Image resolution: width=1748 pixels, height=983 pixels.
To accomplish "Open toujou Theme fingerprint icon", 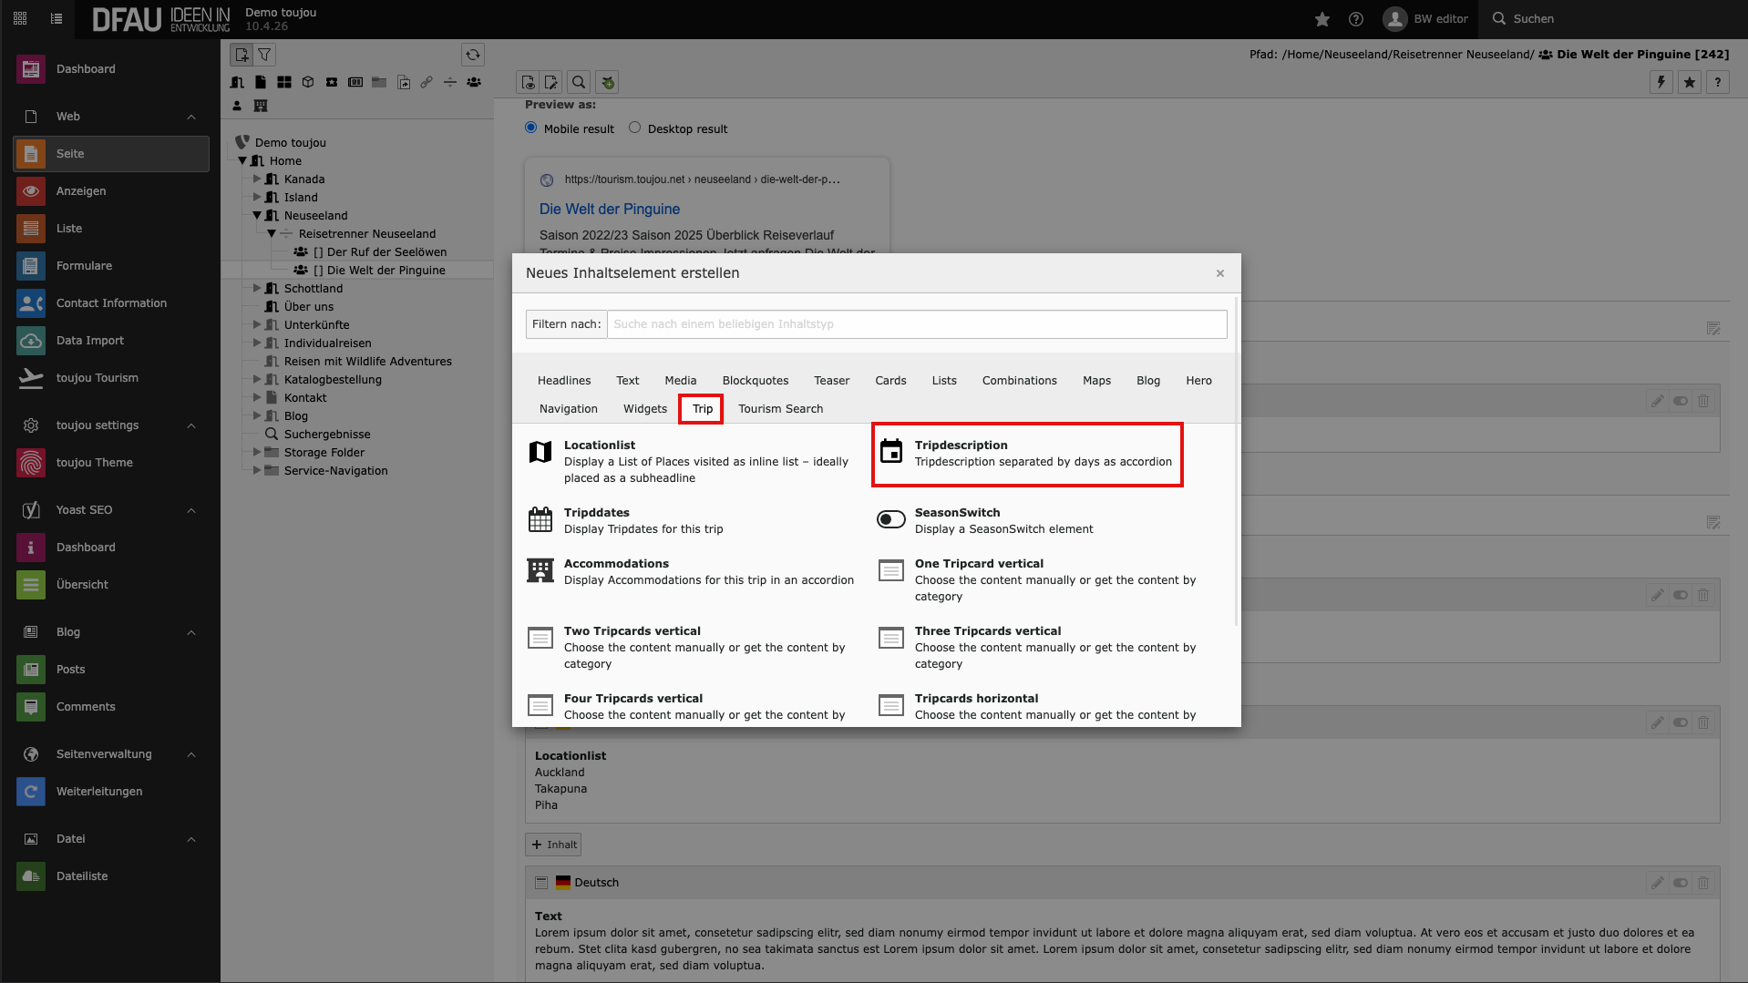I will coord(31,463).
